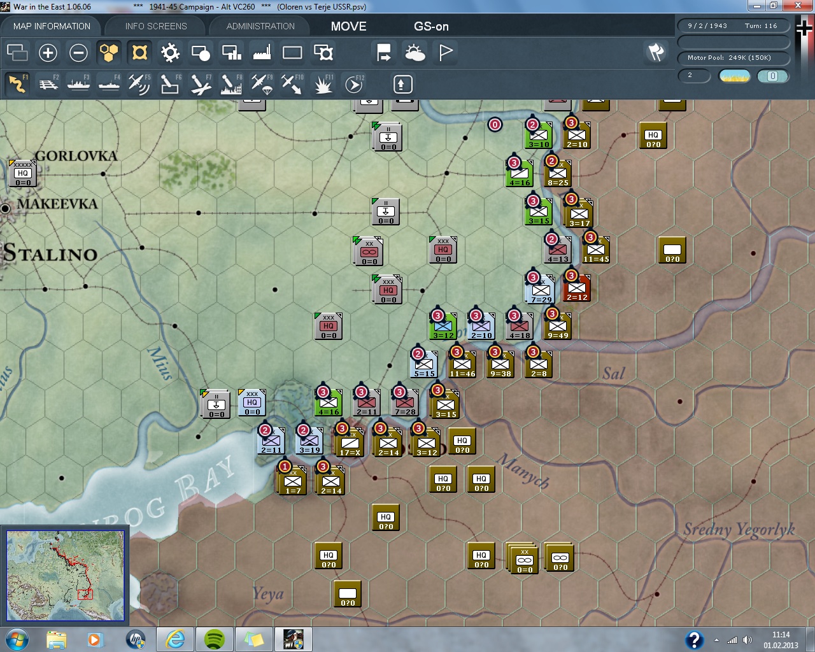The image size is (815, 652).
Task: Select the F3 naval transport mode
Action: [x=78, y=84]
